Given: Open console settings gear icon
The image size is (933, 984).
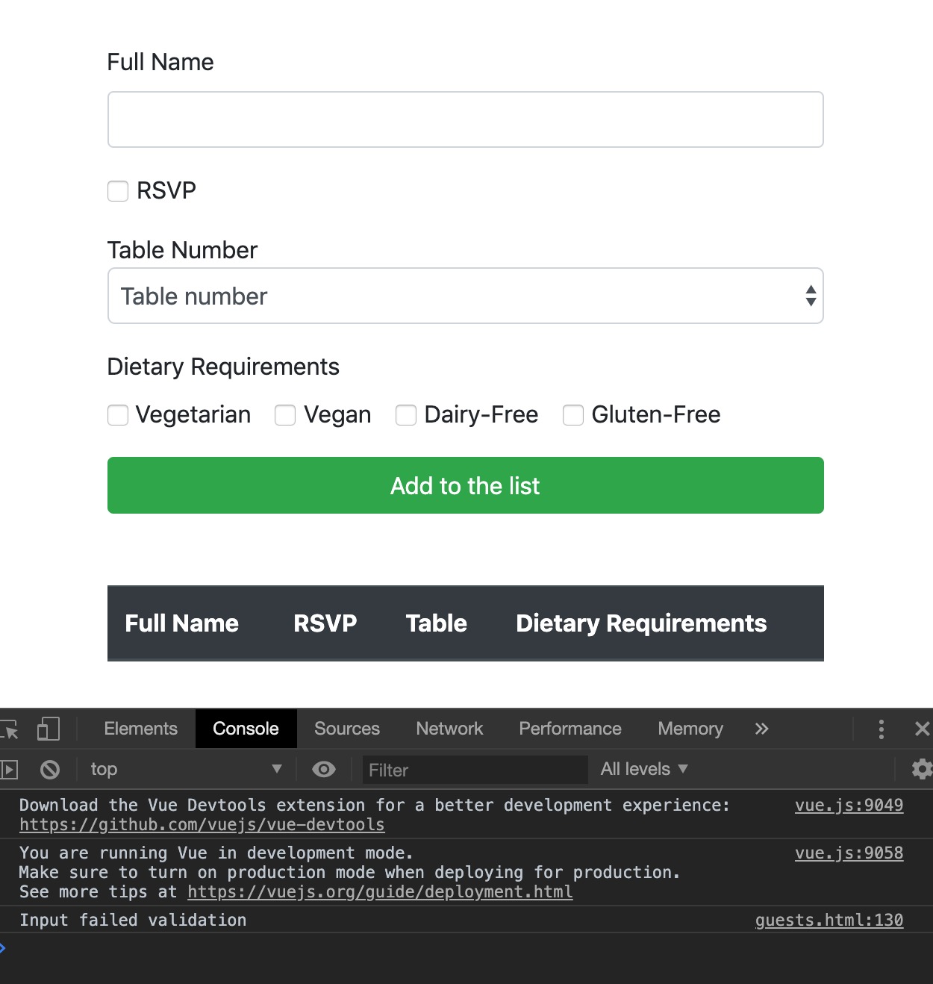Looking at the screenshot, I should [922, 770].
